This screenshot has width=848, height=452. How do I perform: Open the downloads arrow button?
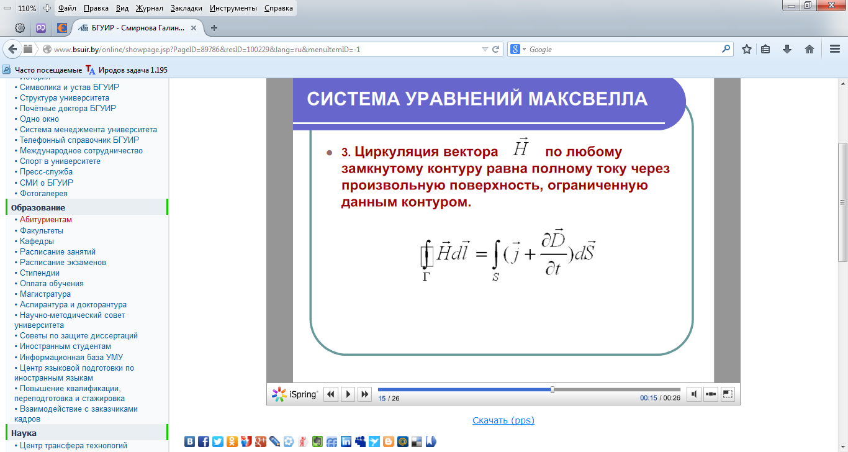(787, 49)
